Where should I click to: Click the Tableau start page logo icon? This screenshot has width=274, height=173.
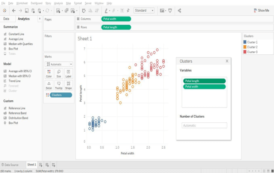click(x=5, y=10)
